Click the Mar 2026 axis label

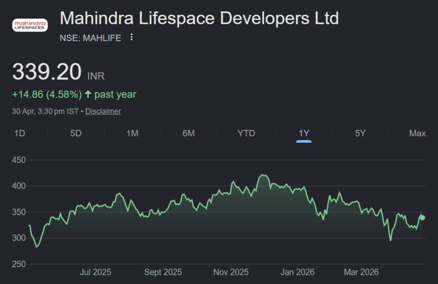click(361, 272)
